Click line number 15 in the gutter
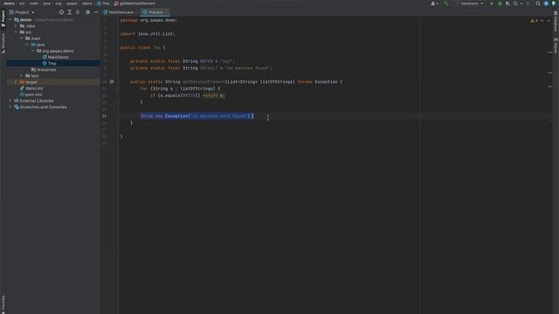The image size is (559, 314). tap(104, 116)
